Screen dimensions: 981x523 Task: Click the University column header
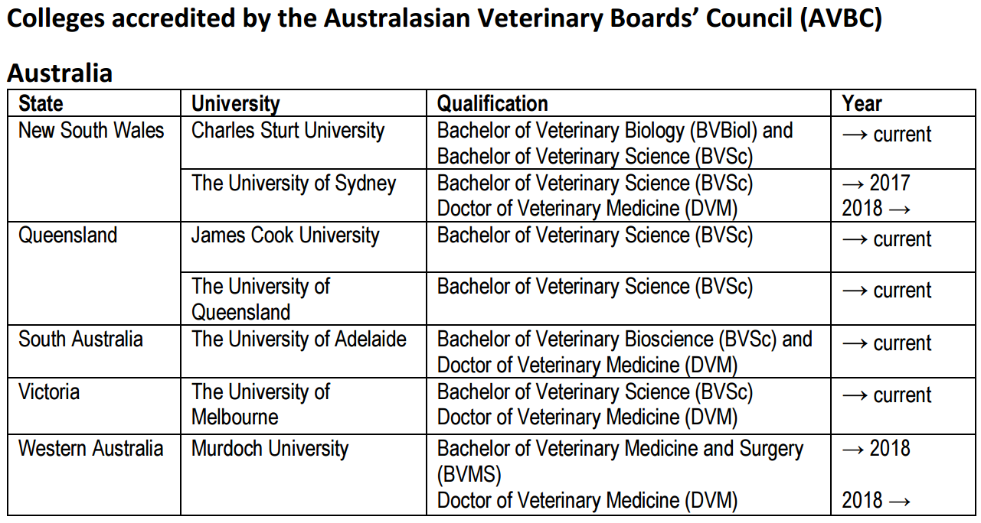[236, 103]
